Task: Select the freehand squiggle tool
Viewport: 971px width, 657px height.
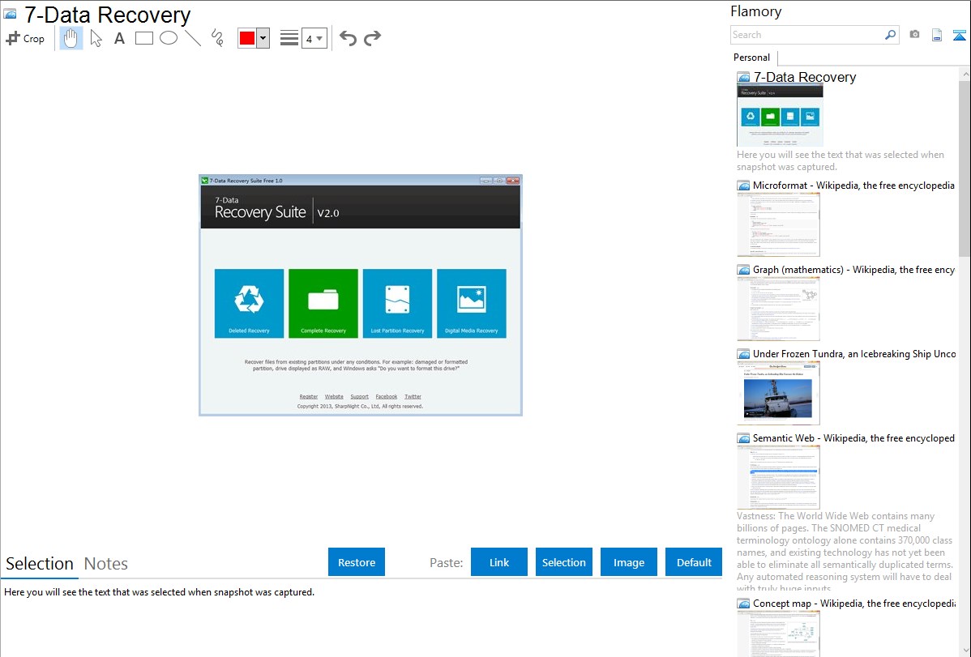Action: click(217, 38)
